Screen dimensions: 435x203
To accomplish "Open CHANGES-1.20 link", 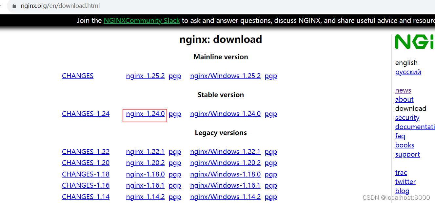I will 86,163.
